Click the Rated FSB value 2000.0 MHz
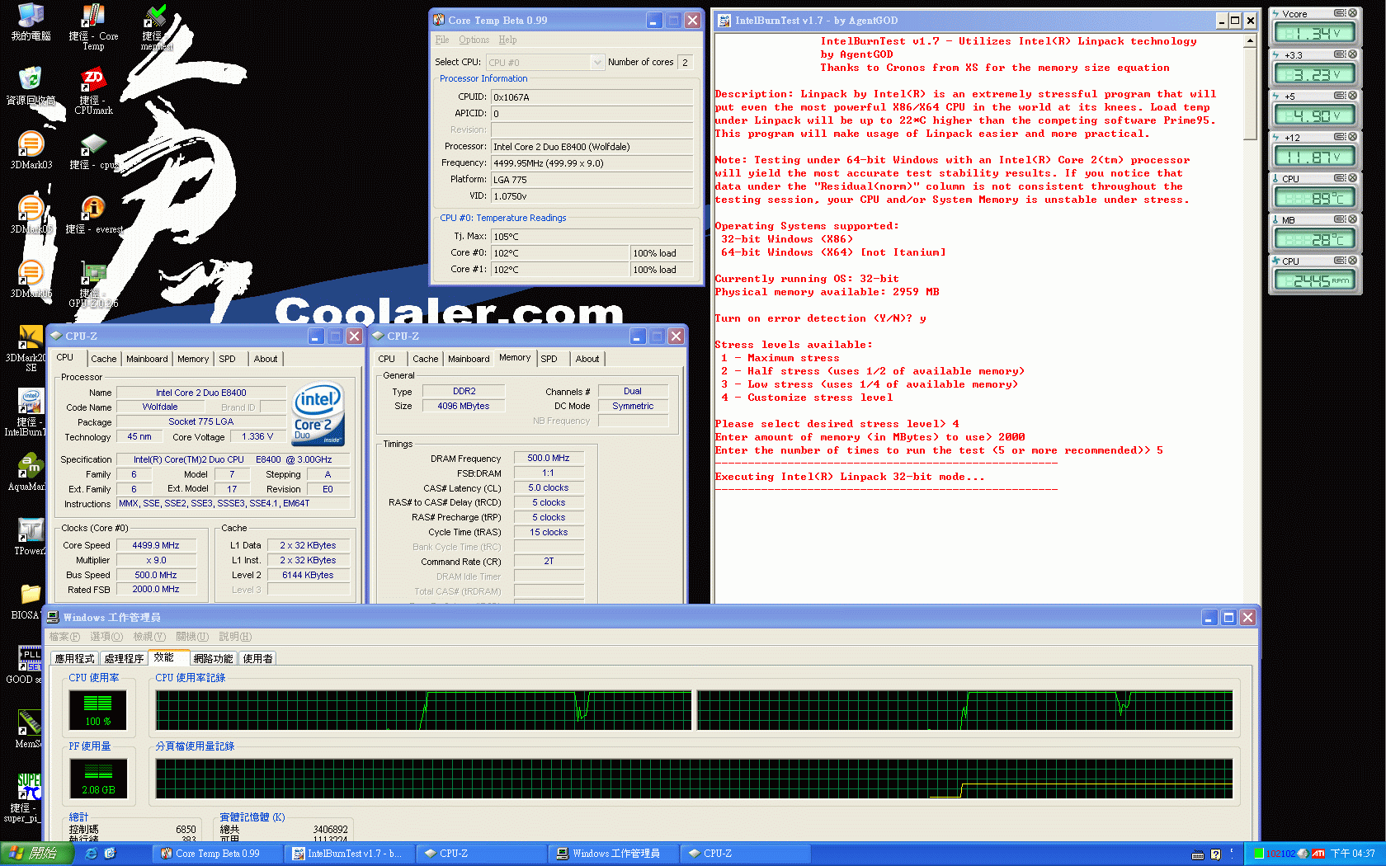This screenshot has height=866, width=1386. [156, 590]
